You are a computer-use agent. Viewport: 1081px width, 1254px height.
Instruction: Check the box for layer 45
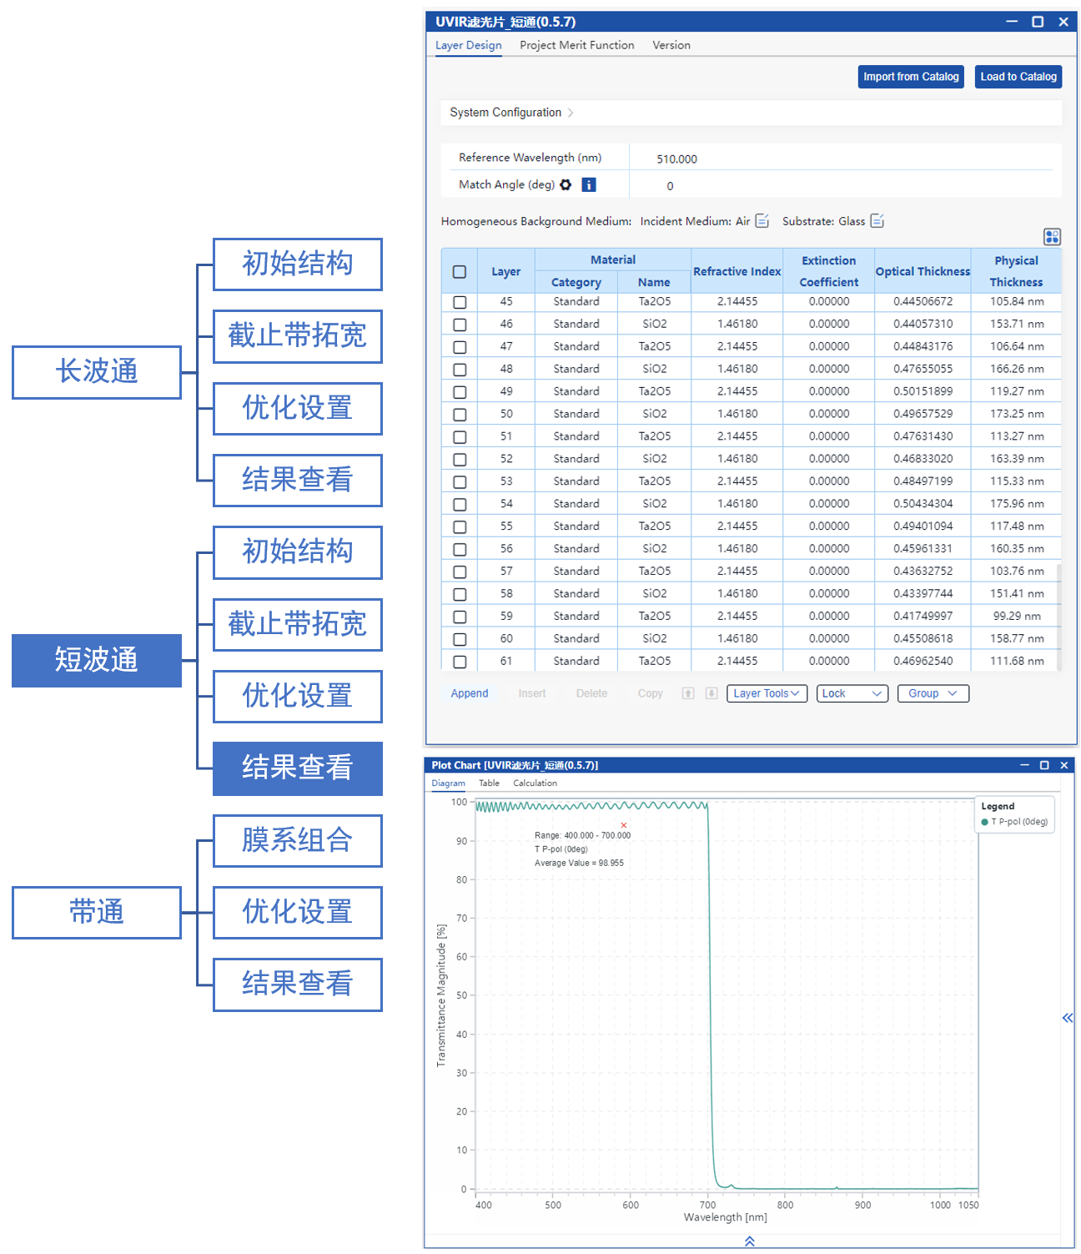[460, 302]
